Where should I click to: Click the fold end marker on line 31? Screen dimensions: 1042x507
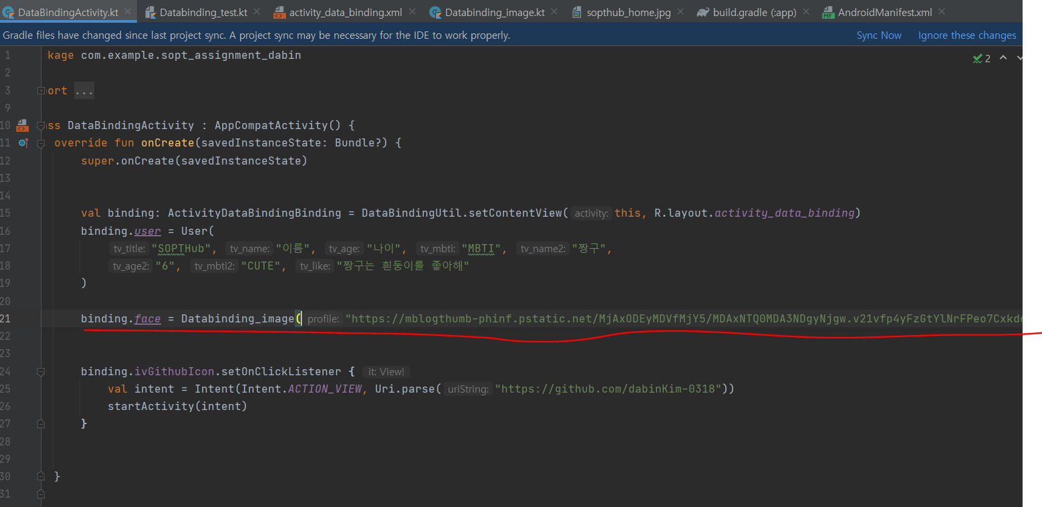[41, 494]
